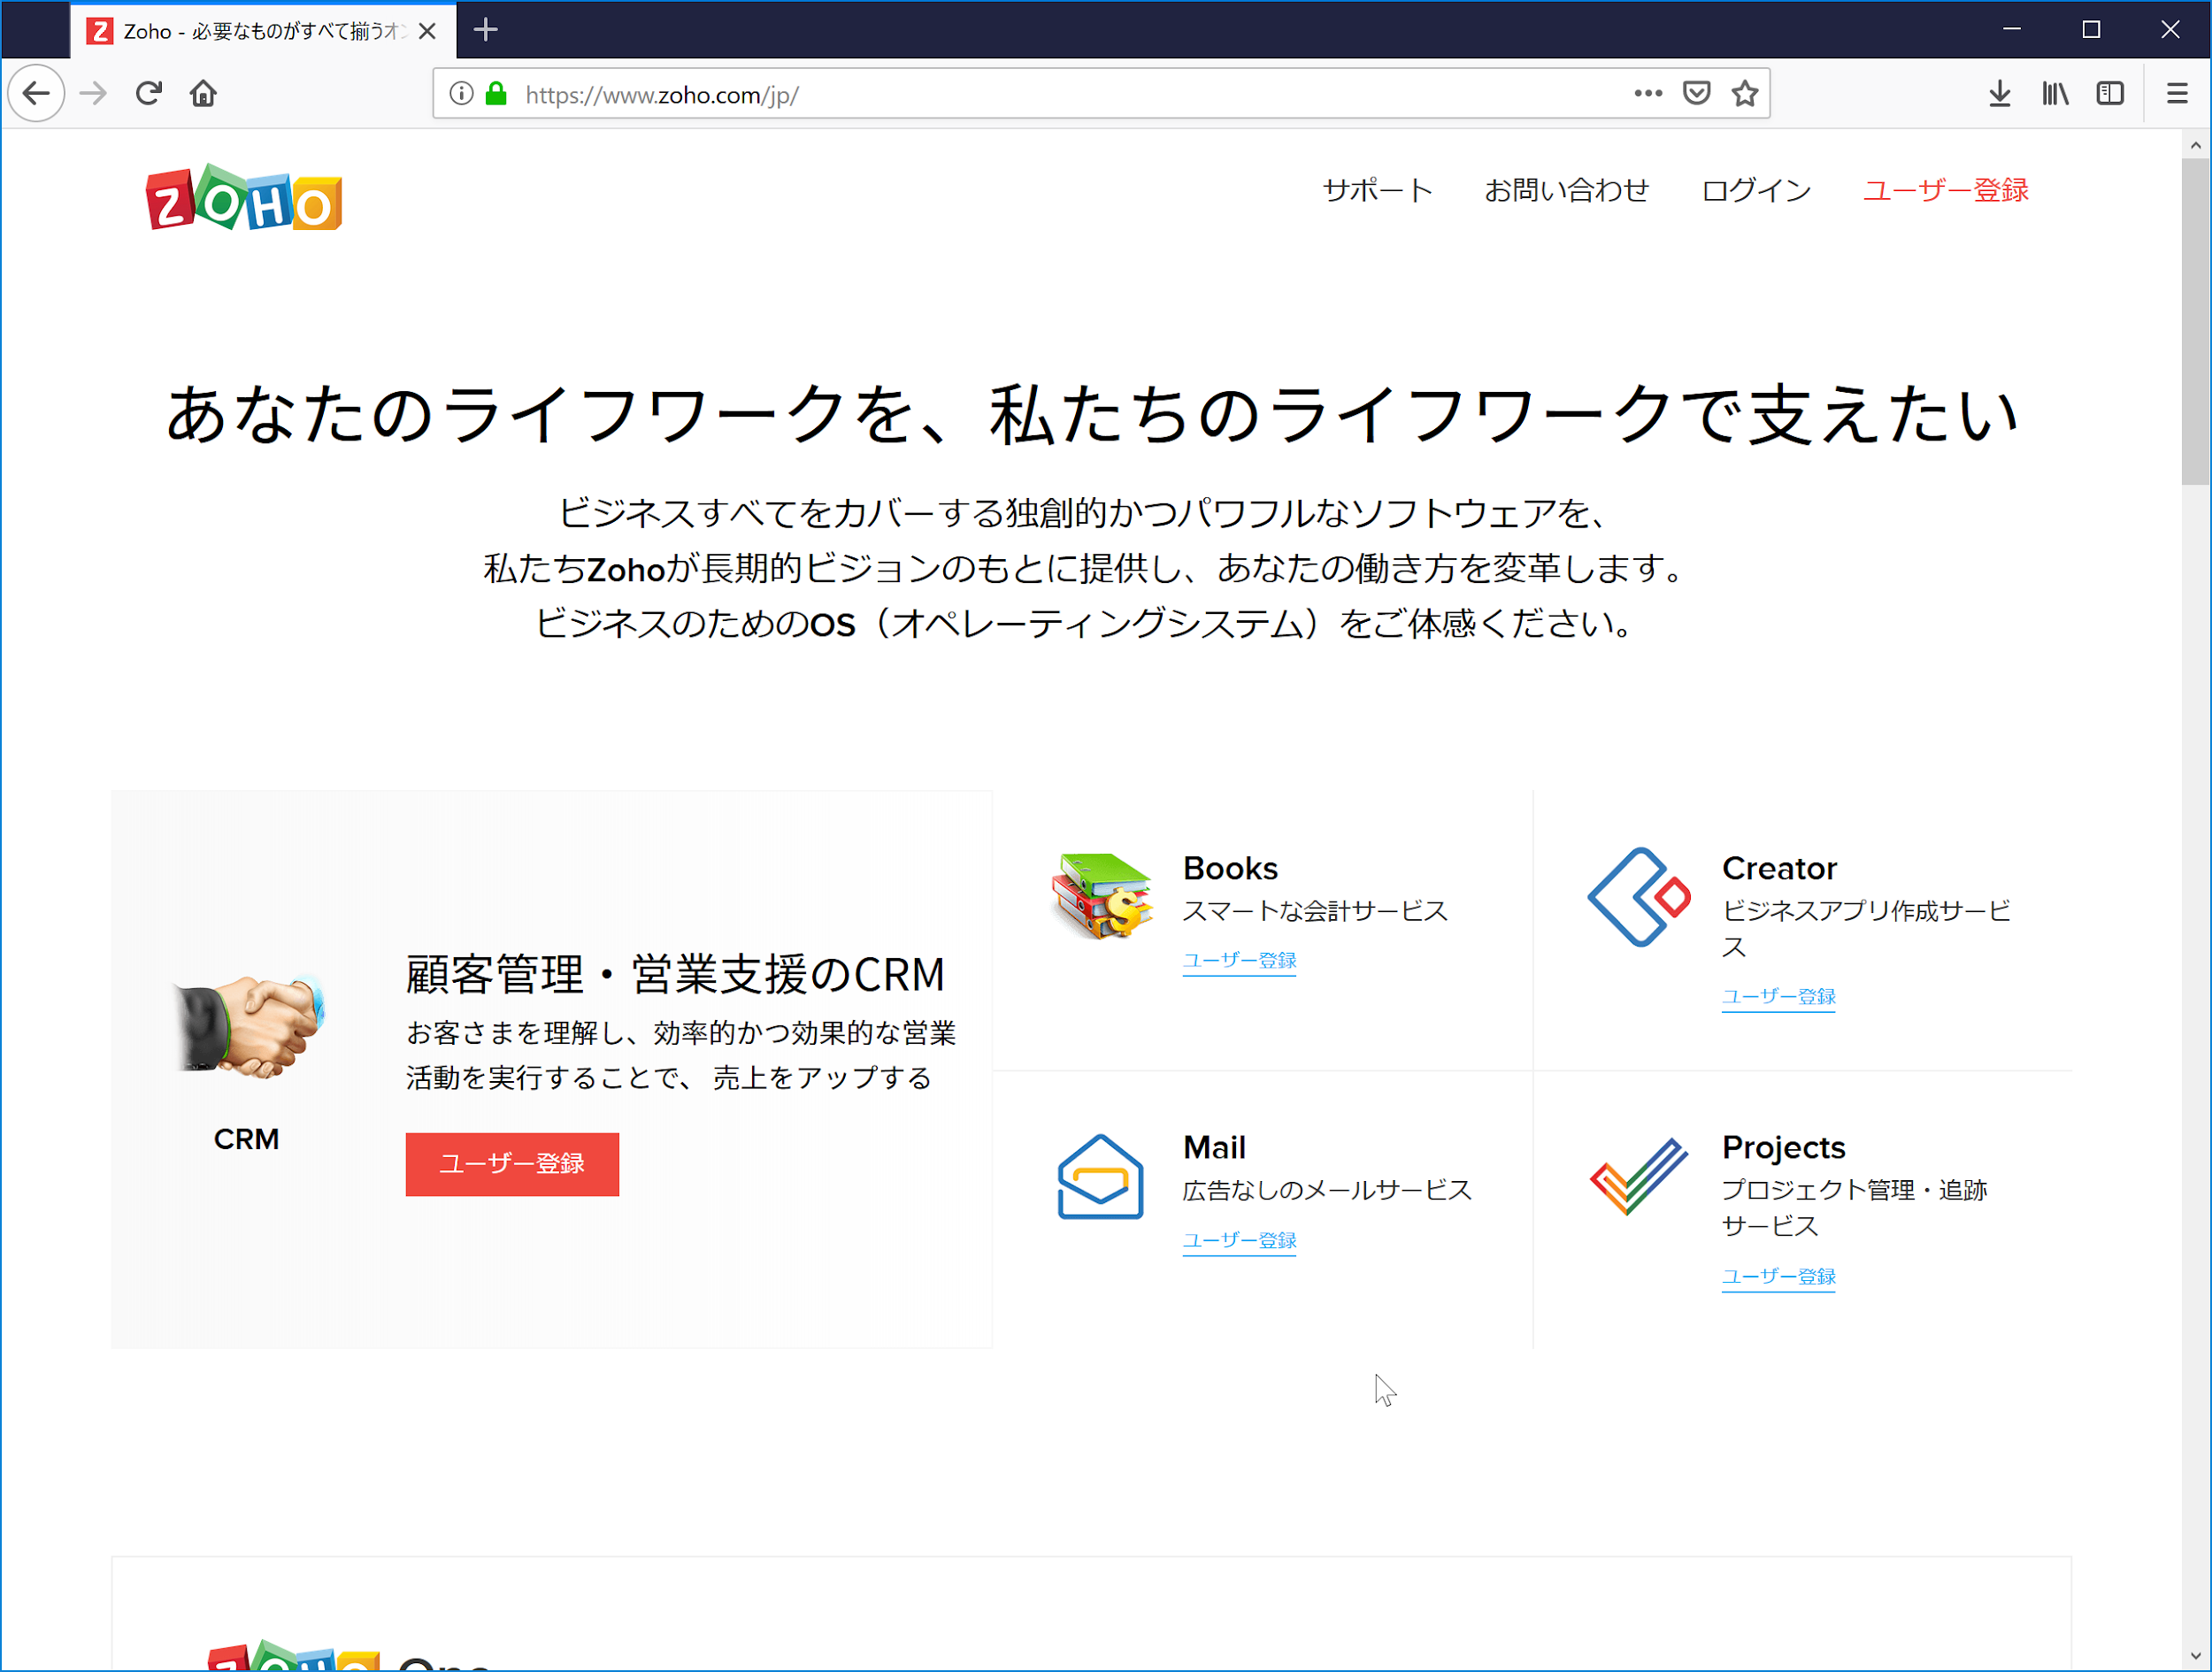Click the Creator product icon
The height and width of the screenshot is (1672, 2212).
tap(1639, 897)
